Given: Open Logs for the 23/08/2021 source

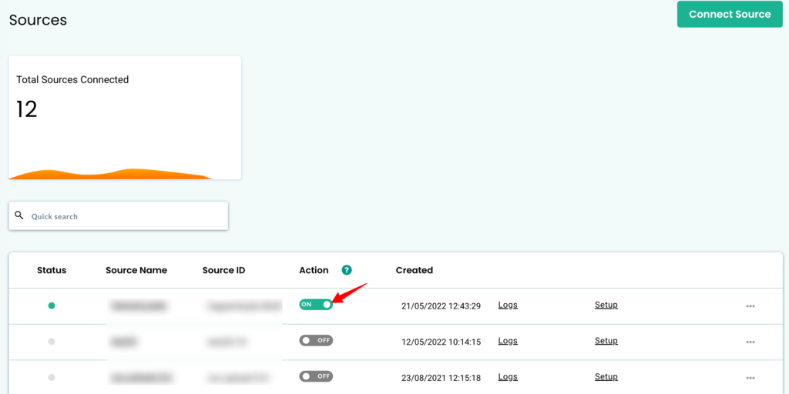Looking at the screenshot, I should point(508,377).
